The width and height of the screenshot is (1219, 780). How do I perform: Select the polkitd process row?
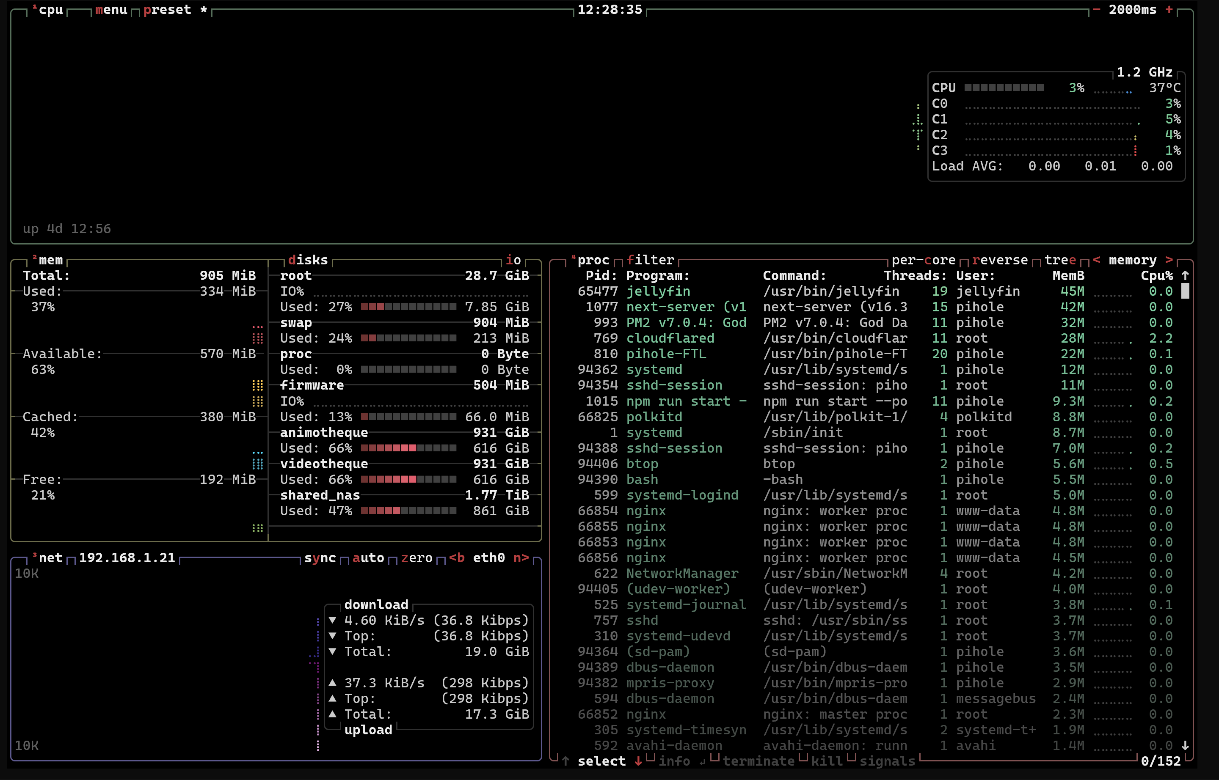(x=875, y=417)
